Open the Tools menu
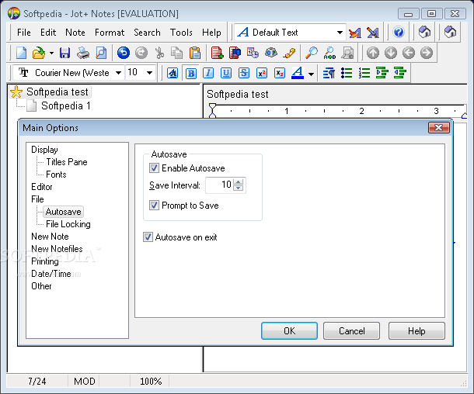474x394 pixels. 181,33
